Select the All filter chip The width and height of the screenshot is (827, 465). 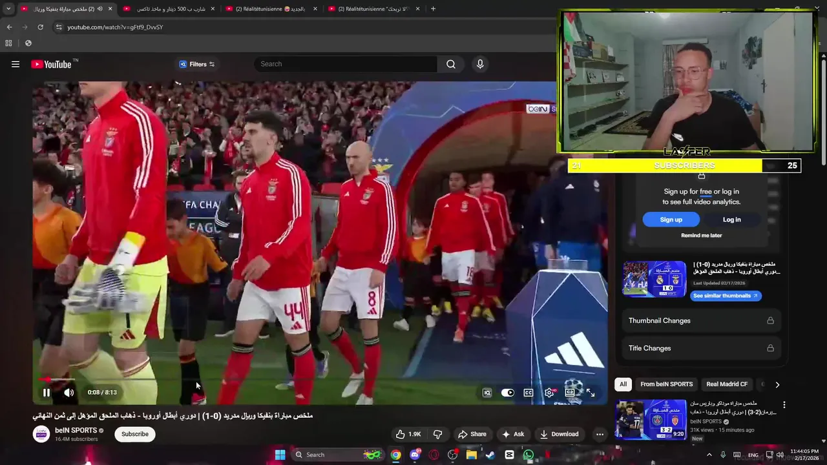click(623, 384)
